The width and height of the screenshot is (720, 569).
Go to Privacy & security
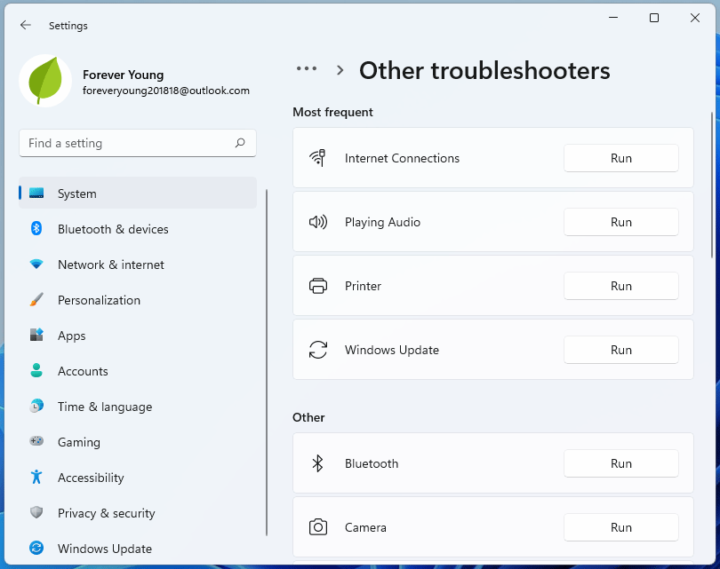(x=137, y=512)
